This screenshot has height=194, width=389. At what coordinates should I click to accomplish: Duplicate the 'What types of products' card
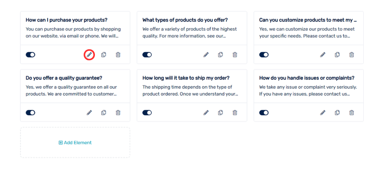220,55
